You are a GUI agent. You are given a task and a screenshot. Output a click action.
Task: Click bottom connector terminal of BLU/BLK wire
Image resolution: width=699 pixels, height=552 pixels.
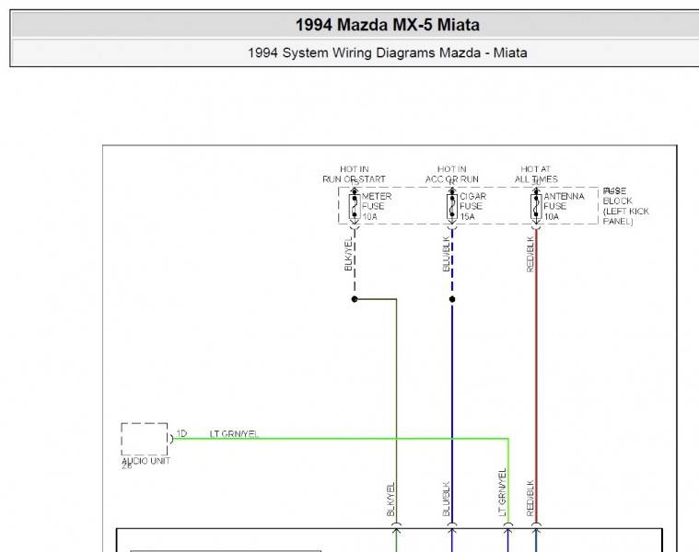pyautogui.click(x=452, y=527)
